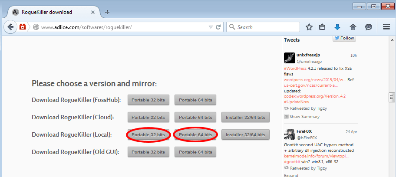396x177 pixels.
Task: Click the smiley chat icon in toolbar
Action: click(369, 27)
